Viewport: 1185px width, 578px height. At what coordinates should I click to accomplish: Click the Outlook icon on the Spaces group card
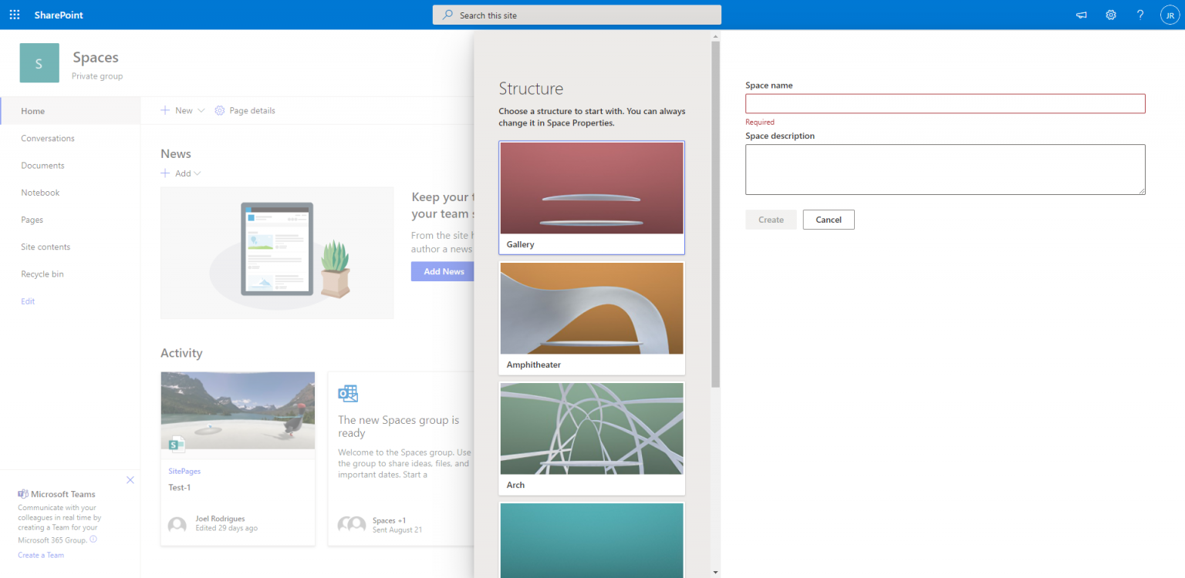pyautogui.click(x=348, y=393)
